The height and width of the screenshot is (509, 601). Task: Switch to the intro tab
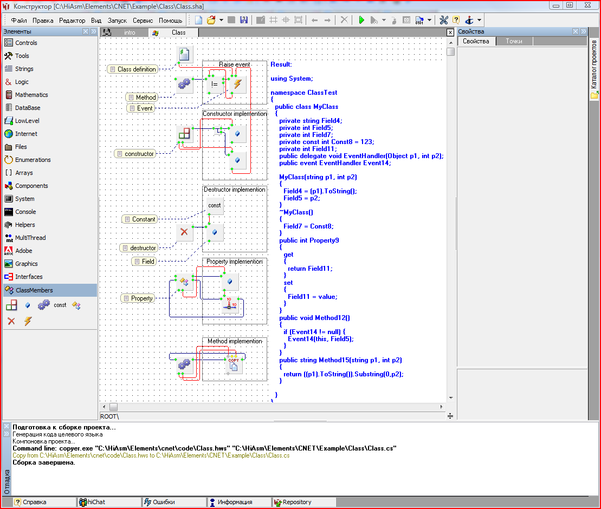129,32
